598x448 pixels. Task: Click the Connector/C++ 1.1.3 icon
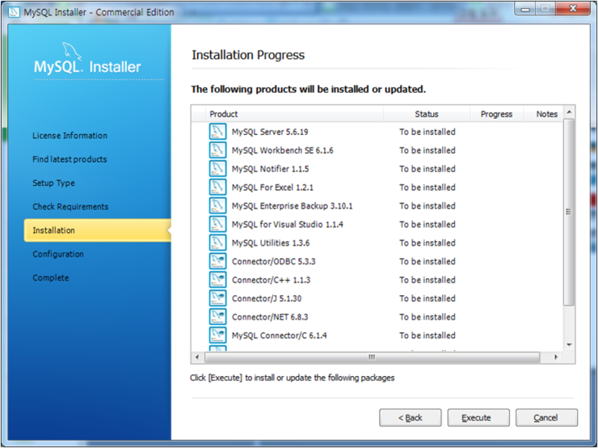217,280
